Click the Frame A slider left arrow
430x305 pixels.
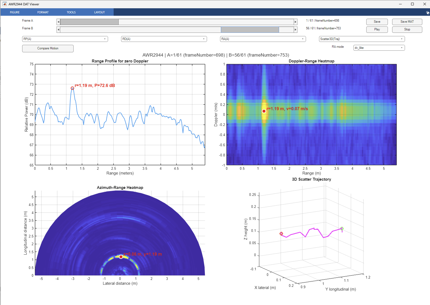tap(58, 22)
